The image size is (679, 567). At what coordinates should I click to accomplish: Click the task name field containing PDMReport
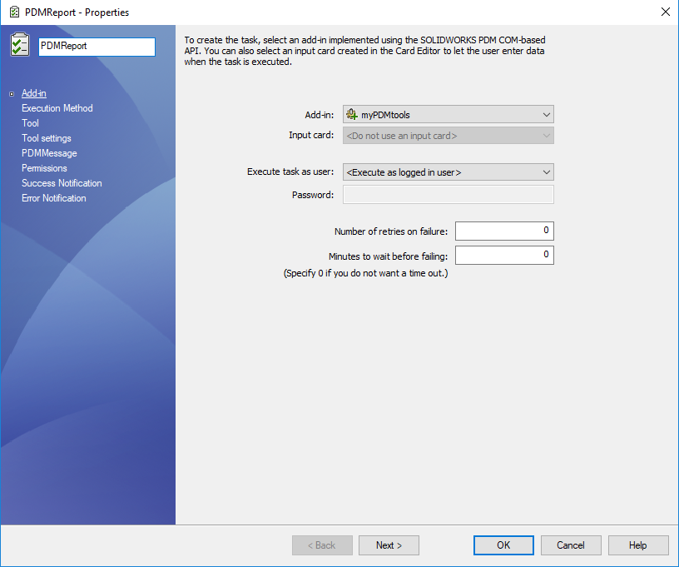[x=97, y=47]
